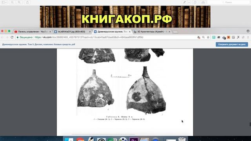Screen dimensions: 251x141
Task: Click the teal extension icon in toolbar
Action: 214,37
